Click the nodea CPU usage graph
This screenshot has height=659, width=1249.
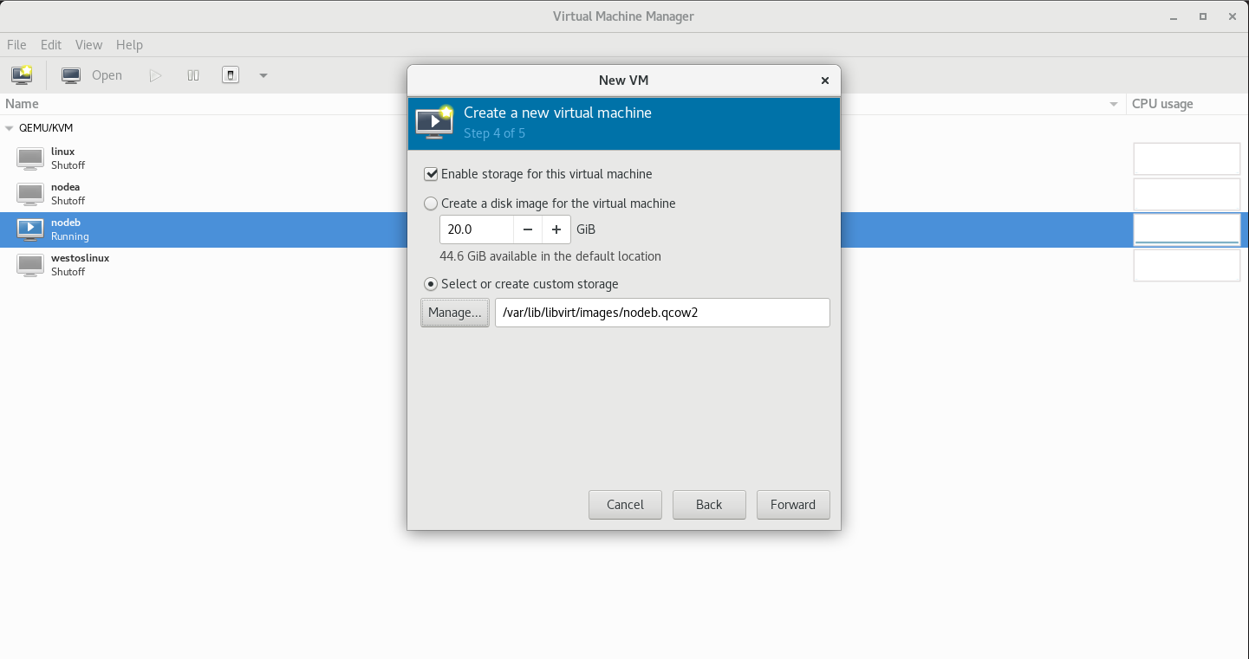pos(1187,195)
